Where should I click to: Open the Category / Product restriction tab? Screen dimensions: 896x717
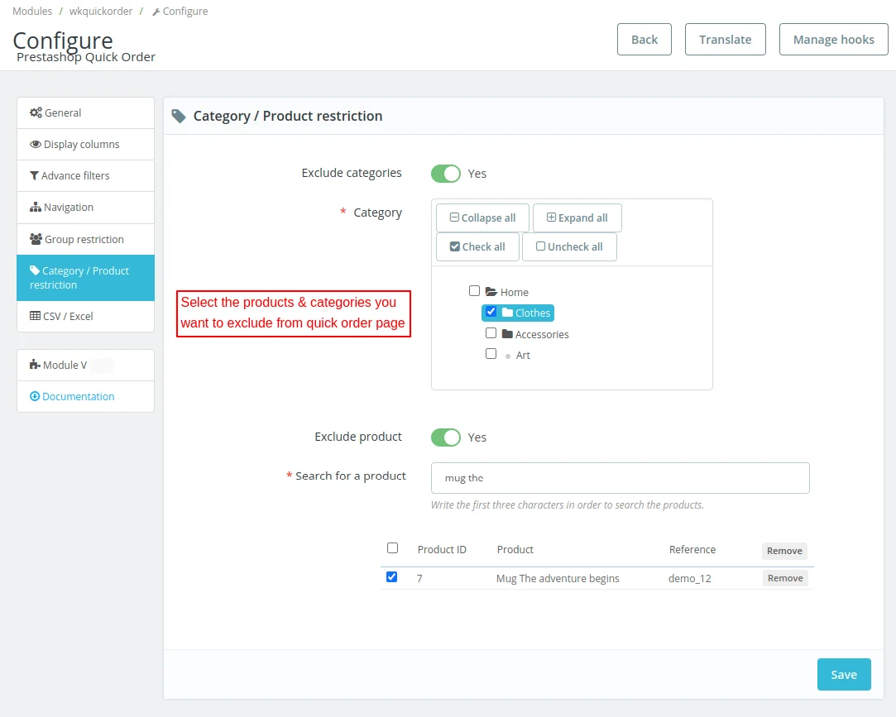[85, 278]
